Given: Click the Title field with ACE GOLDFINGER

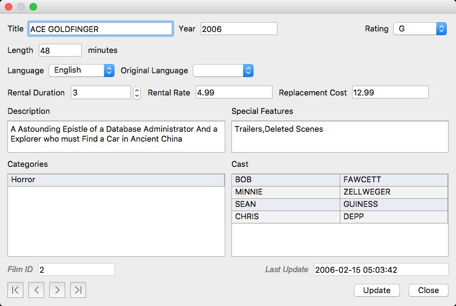Looking at the screenshot, I should [x=100, y=29].
